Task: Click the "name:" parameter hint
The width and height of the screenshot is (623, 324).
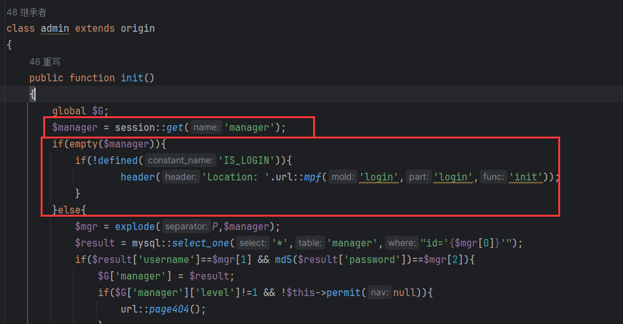Action: pos(206,128)
